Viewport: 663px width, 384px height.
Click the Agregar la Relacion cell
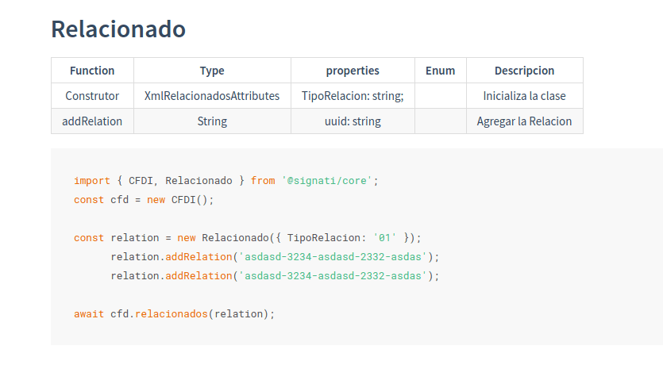click(x=524, y=121)
